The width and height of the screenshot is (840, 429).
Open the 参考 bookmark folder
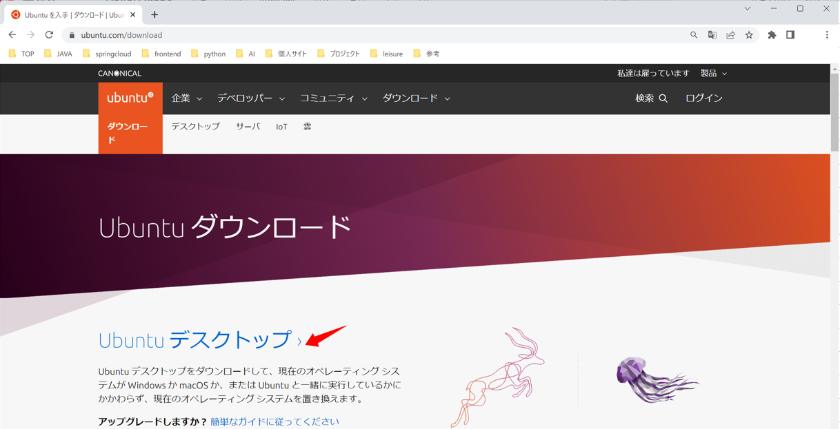[x=426, y=54]
